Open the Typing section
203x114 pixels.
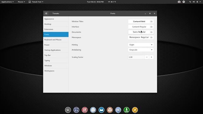[x=56, y=60]
